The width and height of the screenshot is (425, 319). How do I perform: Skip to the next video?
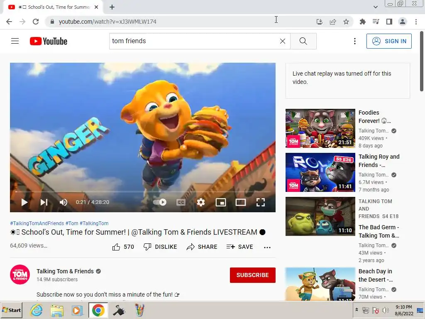pyautogui.click(x=44, y=202)
